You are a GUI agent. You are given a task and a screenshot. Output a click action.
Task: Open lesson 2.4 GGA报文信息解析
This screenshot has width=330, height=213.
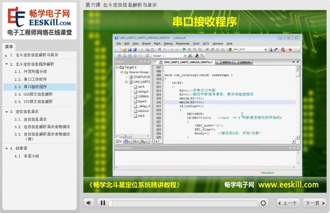point(34,94)
